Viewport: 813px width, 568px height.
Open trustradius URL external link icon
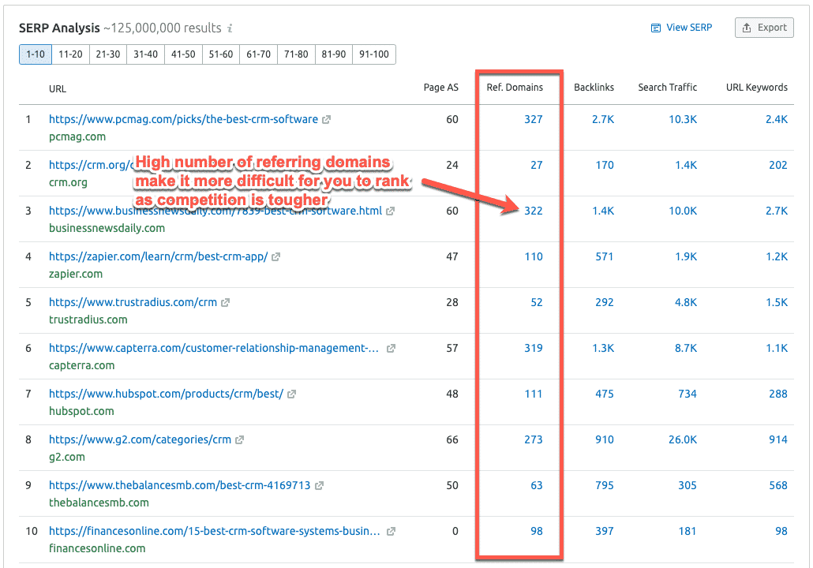[226, 303]
